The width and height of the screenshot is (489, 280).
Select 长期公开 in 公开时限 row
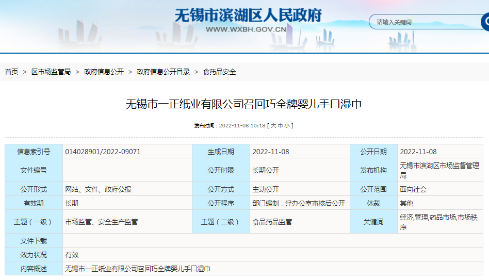266,170
